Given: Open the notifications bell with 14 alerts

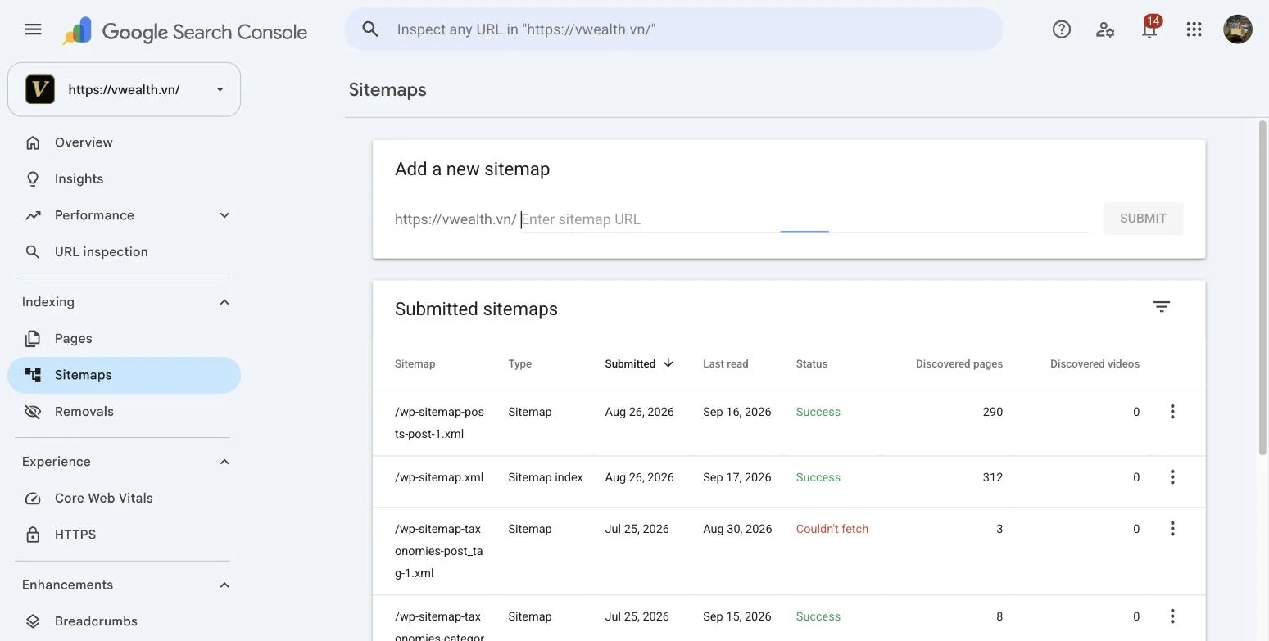Looking at the screenshot, I should [x=1149, y=29].
